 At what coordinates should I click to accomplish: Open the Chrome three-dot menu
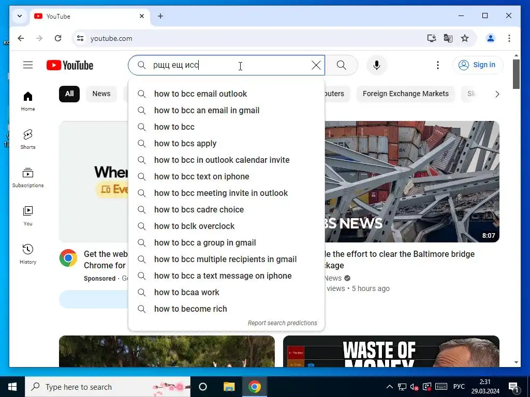click(509, 38)
